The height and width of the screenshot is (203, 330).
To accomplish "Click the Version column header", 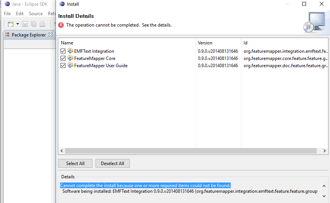I will click(x=205, y=43).
